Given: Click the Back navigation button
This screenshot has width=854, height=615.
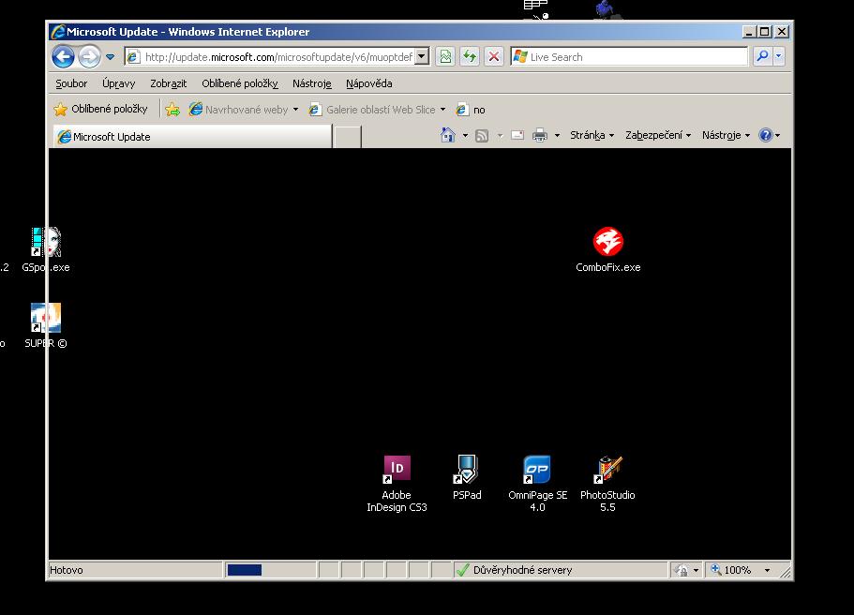Looking at the screenshot, I should (x=63, y=57).
